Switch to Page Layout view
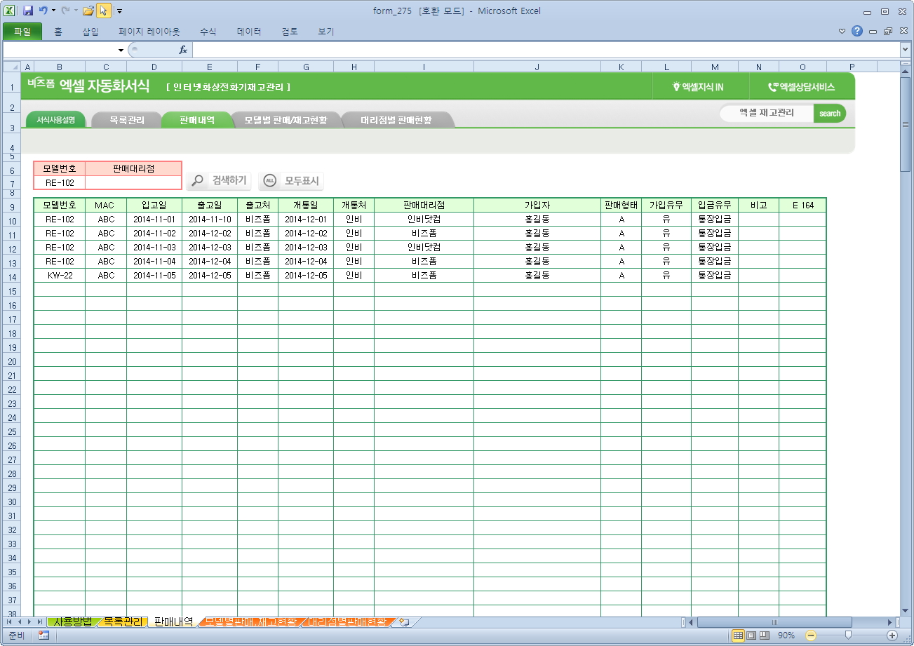This screenshot has height=646, width=914. coord(751,635)
